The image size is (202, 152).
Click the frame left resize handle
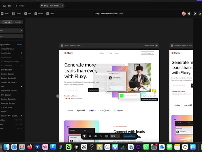tap(58, 96)
